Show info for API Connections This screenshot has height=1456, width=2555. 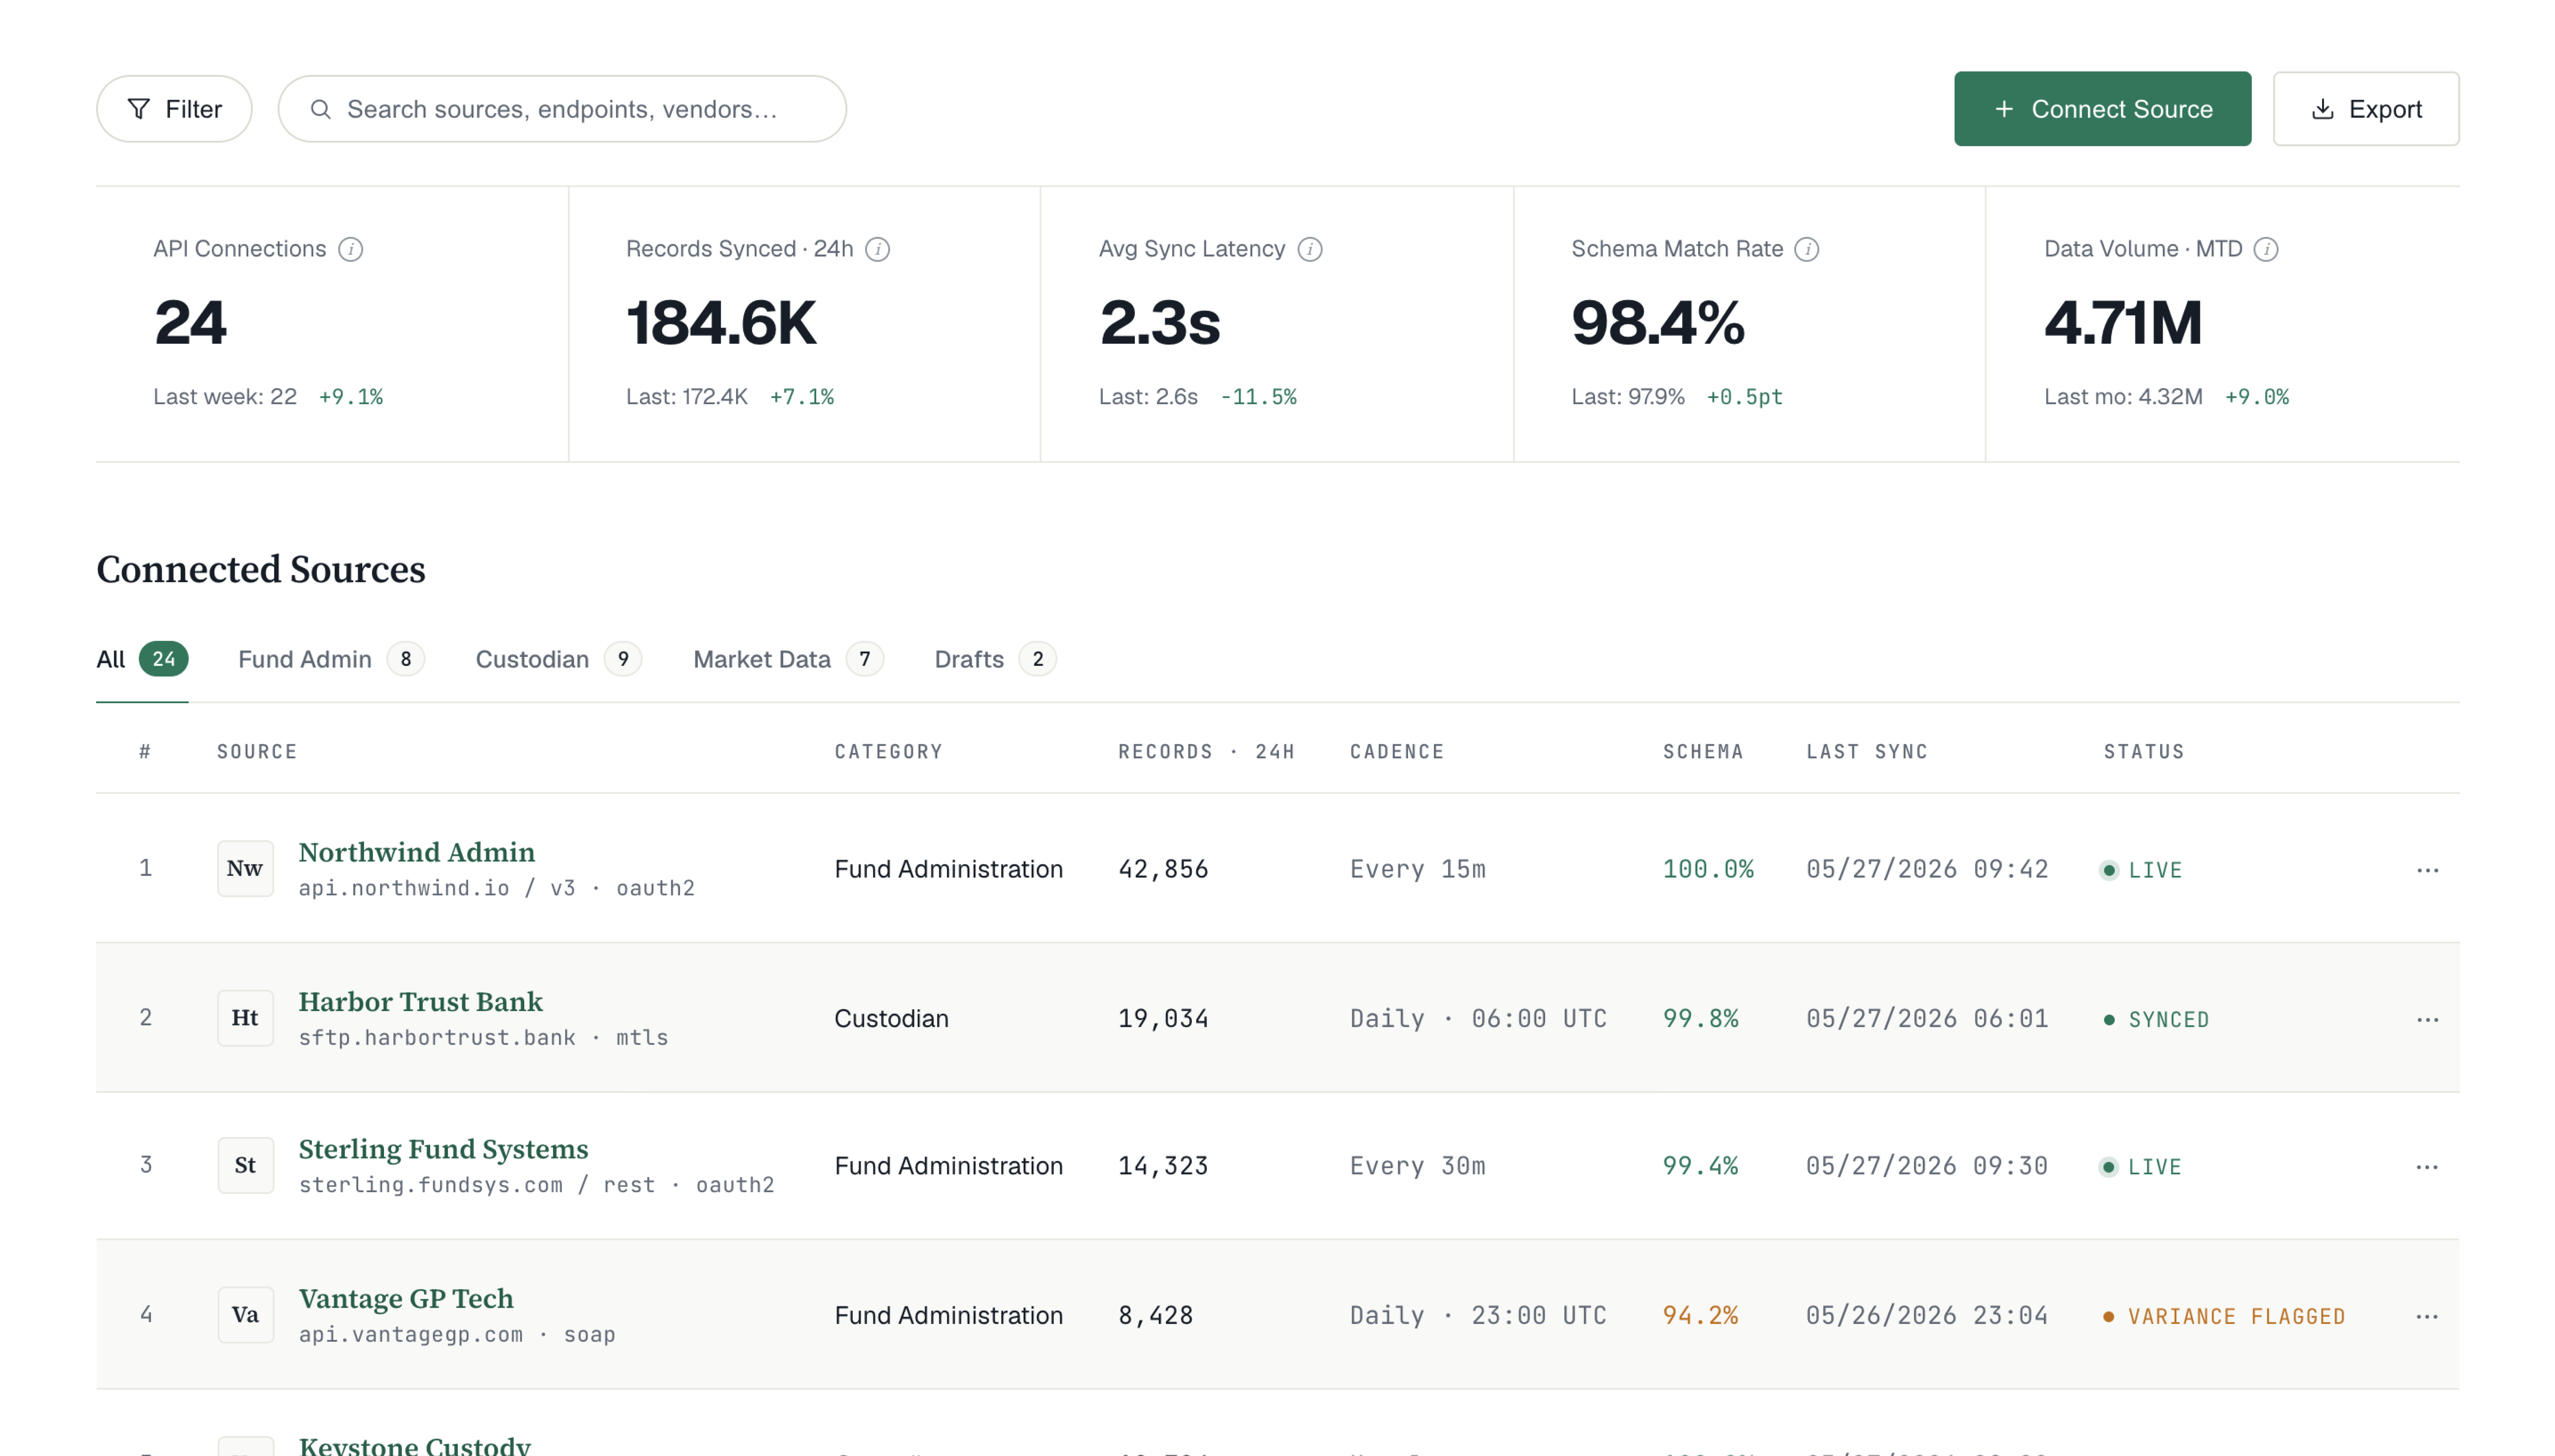350,249
